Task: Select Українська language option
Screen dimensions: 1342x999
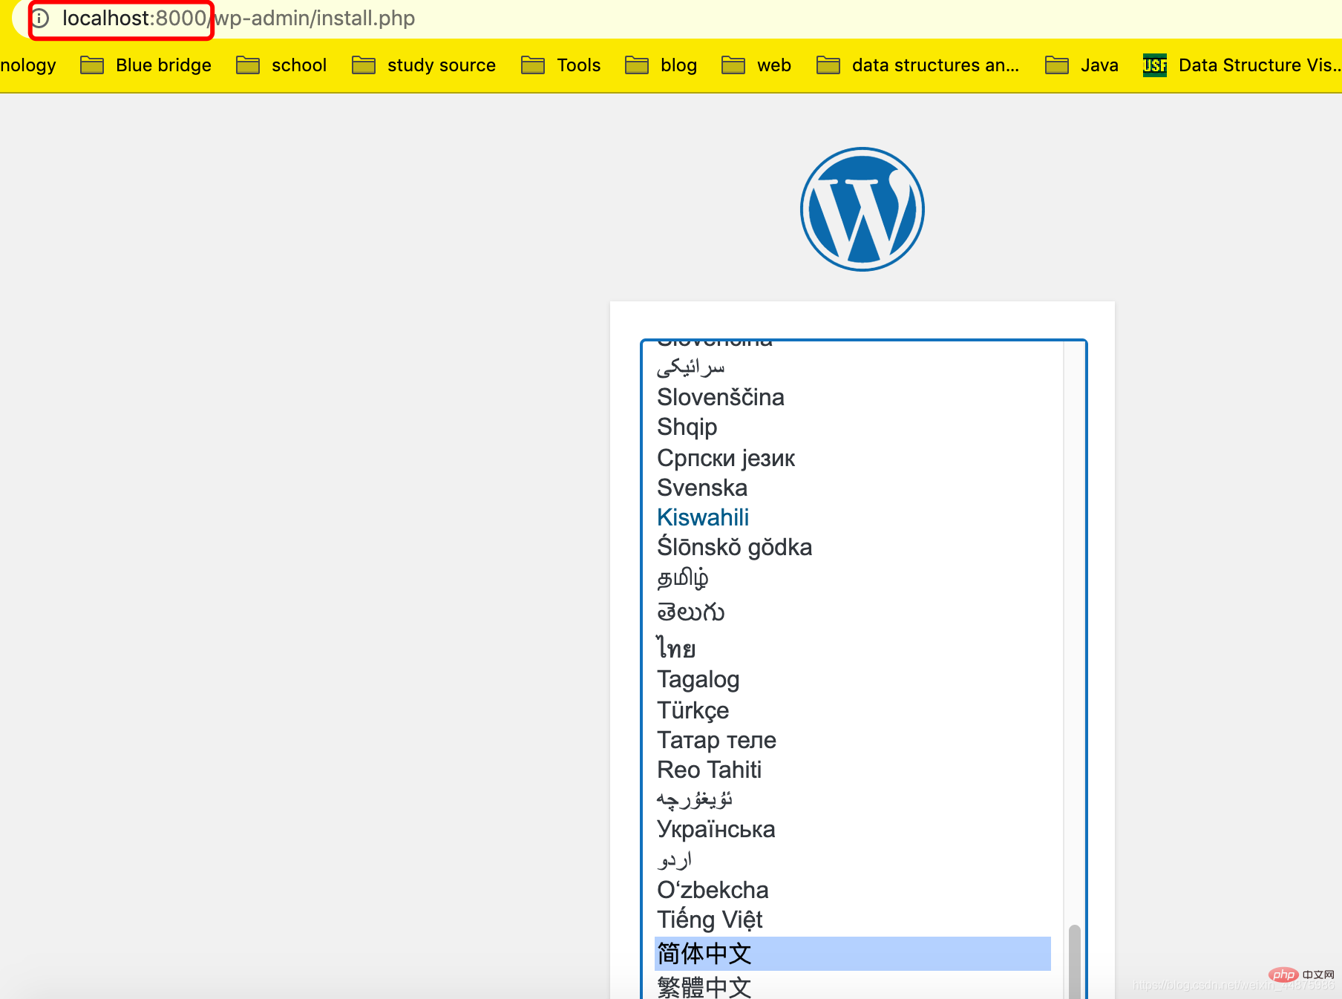Action: 716,829
